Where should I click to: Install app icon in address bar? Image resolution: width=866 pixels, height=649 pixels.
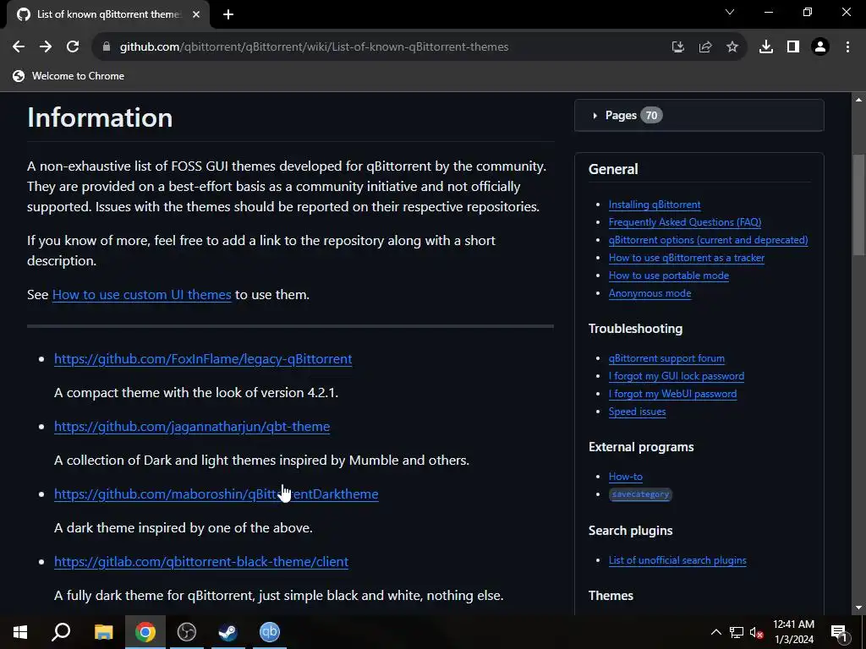point(677,47)
